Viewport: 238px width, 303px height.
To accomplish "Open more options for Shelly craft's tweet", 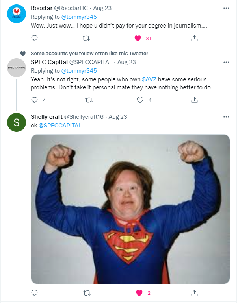I will coord(226,117).
